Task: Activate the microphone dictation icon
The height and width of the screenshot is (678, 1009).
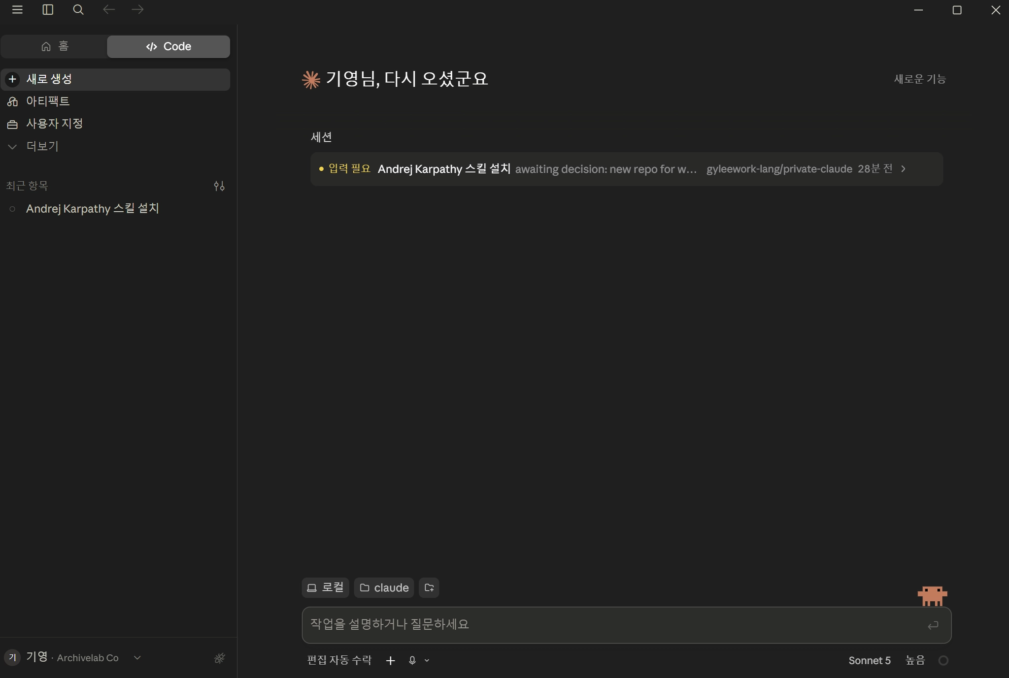Action: pyautogui.click(x=412, y=660)
